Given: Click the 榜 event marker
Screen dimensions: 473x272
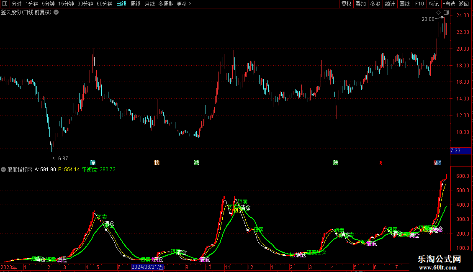Looking at the screenshot, I should (x=157, y=162).
